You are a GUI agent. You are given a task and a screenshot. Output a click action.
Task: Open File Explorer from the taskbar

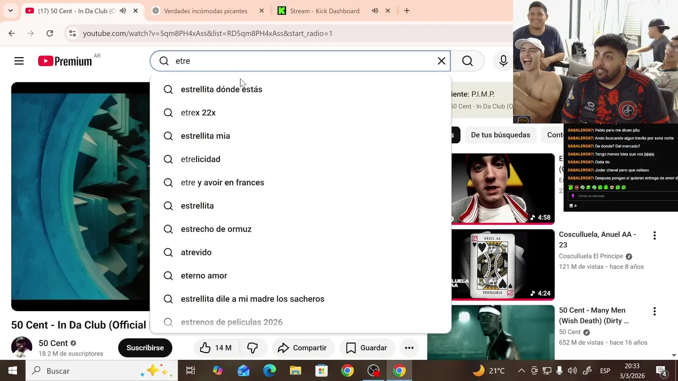pyautogui.click(x=296, y=371)
